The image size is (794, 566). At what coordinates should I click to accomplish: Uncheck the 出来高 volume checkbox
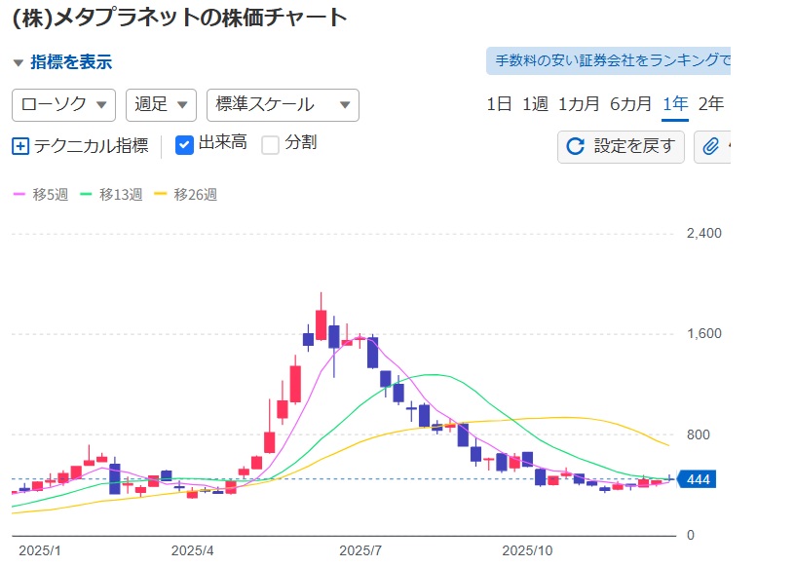[184, 144]
